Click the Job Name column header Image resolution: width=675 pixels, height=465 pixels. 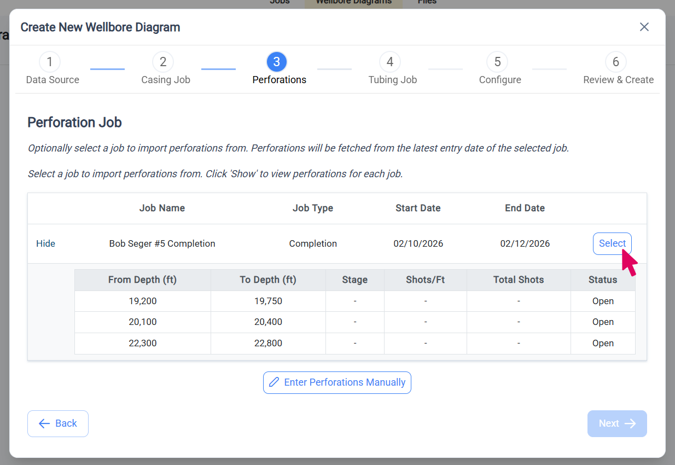point(162,208)
